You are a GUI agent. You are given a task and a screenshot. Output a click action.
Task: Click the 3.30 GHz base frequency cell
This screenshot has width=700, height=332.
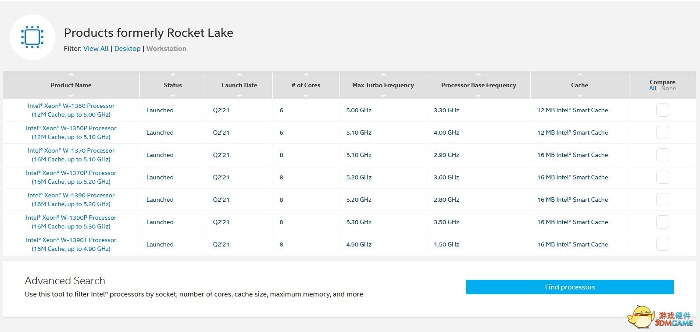pyautogui.click(x=446, y=110)
